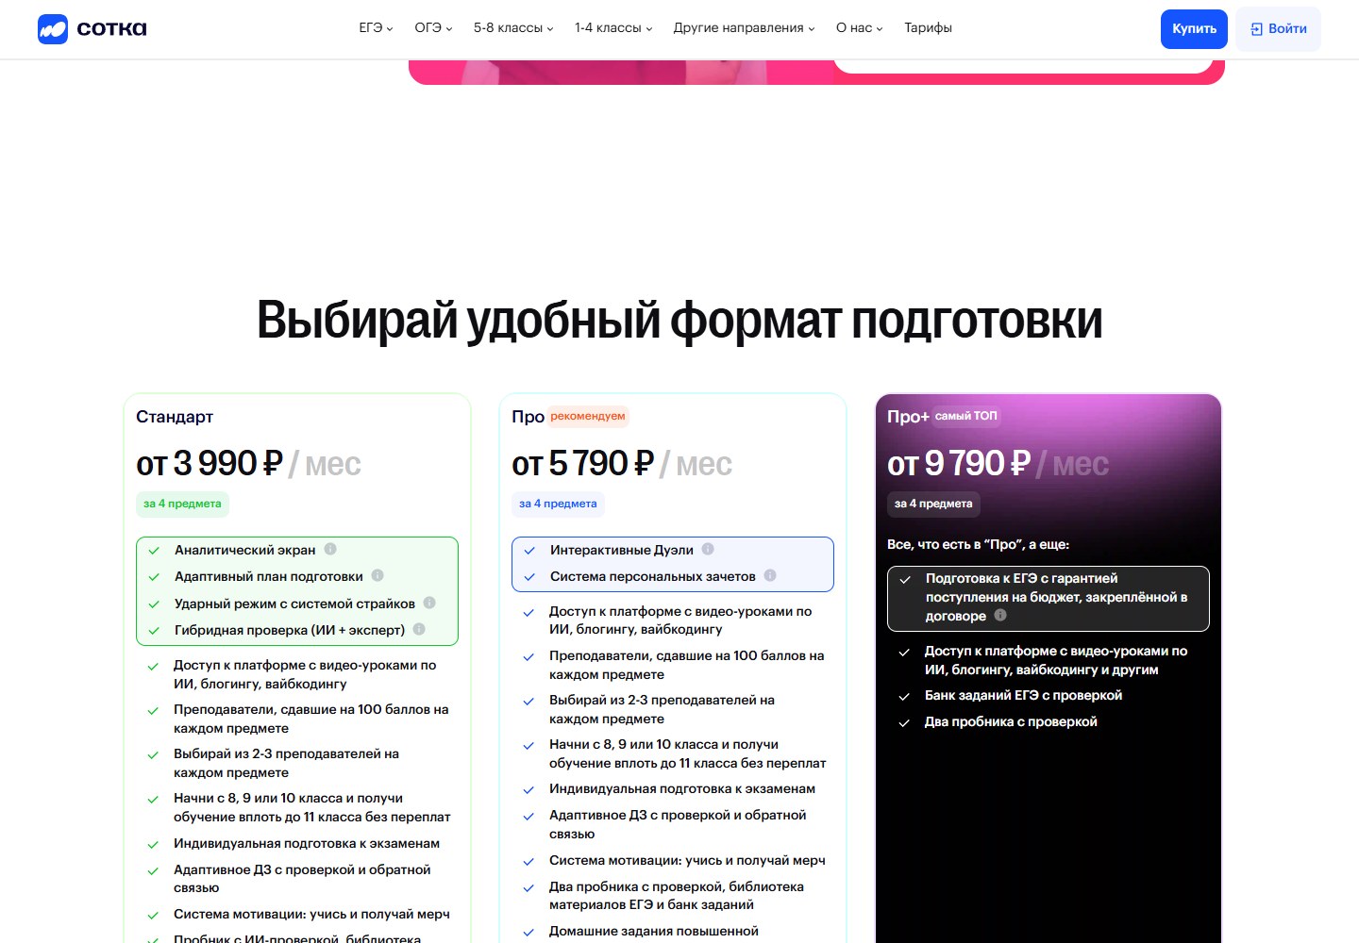Click checkmark beside Аналитический экран
The height and width of the screenshot is (943, 1359).
(x=154, y=551)
